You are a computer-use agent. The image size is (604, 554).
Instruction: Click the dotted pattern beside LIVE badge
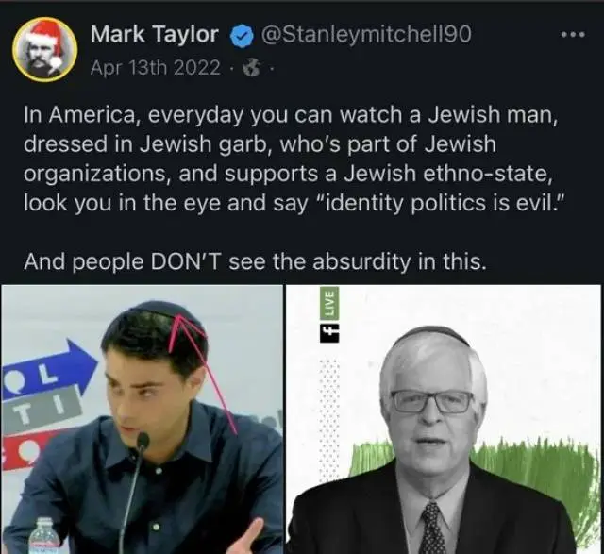(328, 420)
